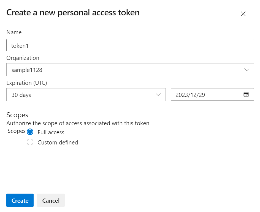
Task: Close the personal access token dialog
Action: tap(243, 14)
